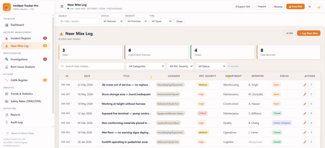The width and height of the screenshot is (325, 148).
Task: Click the Backup button
Action: pos(278,7)
